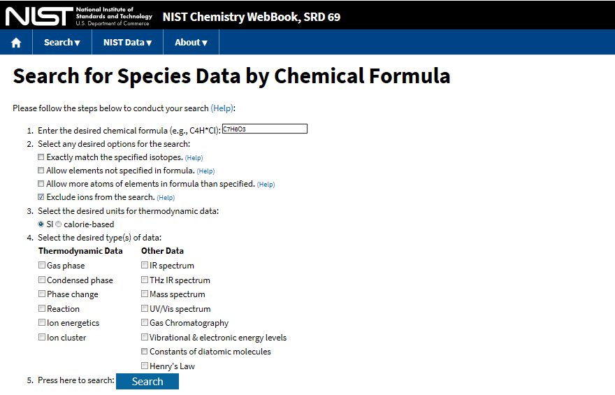Expand the About dropdown menu
The height and width of the screenshot is (395, 615).
click(191, 43)
